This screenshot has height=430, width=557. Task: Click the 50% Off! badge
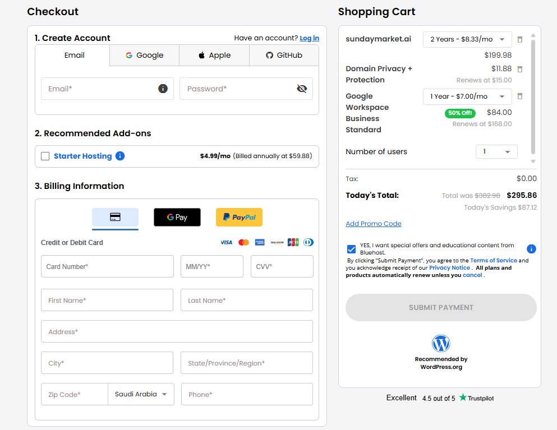tap(460, 113)
